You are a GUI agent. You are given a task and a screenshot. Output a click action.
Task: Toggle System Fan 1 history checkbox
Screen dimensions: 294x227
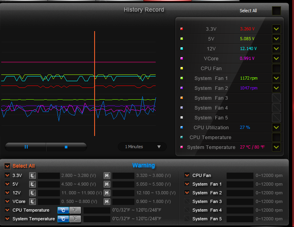point(276,78)
